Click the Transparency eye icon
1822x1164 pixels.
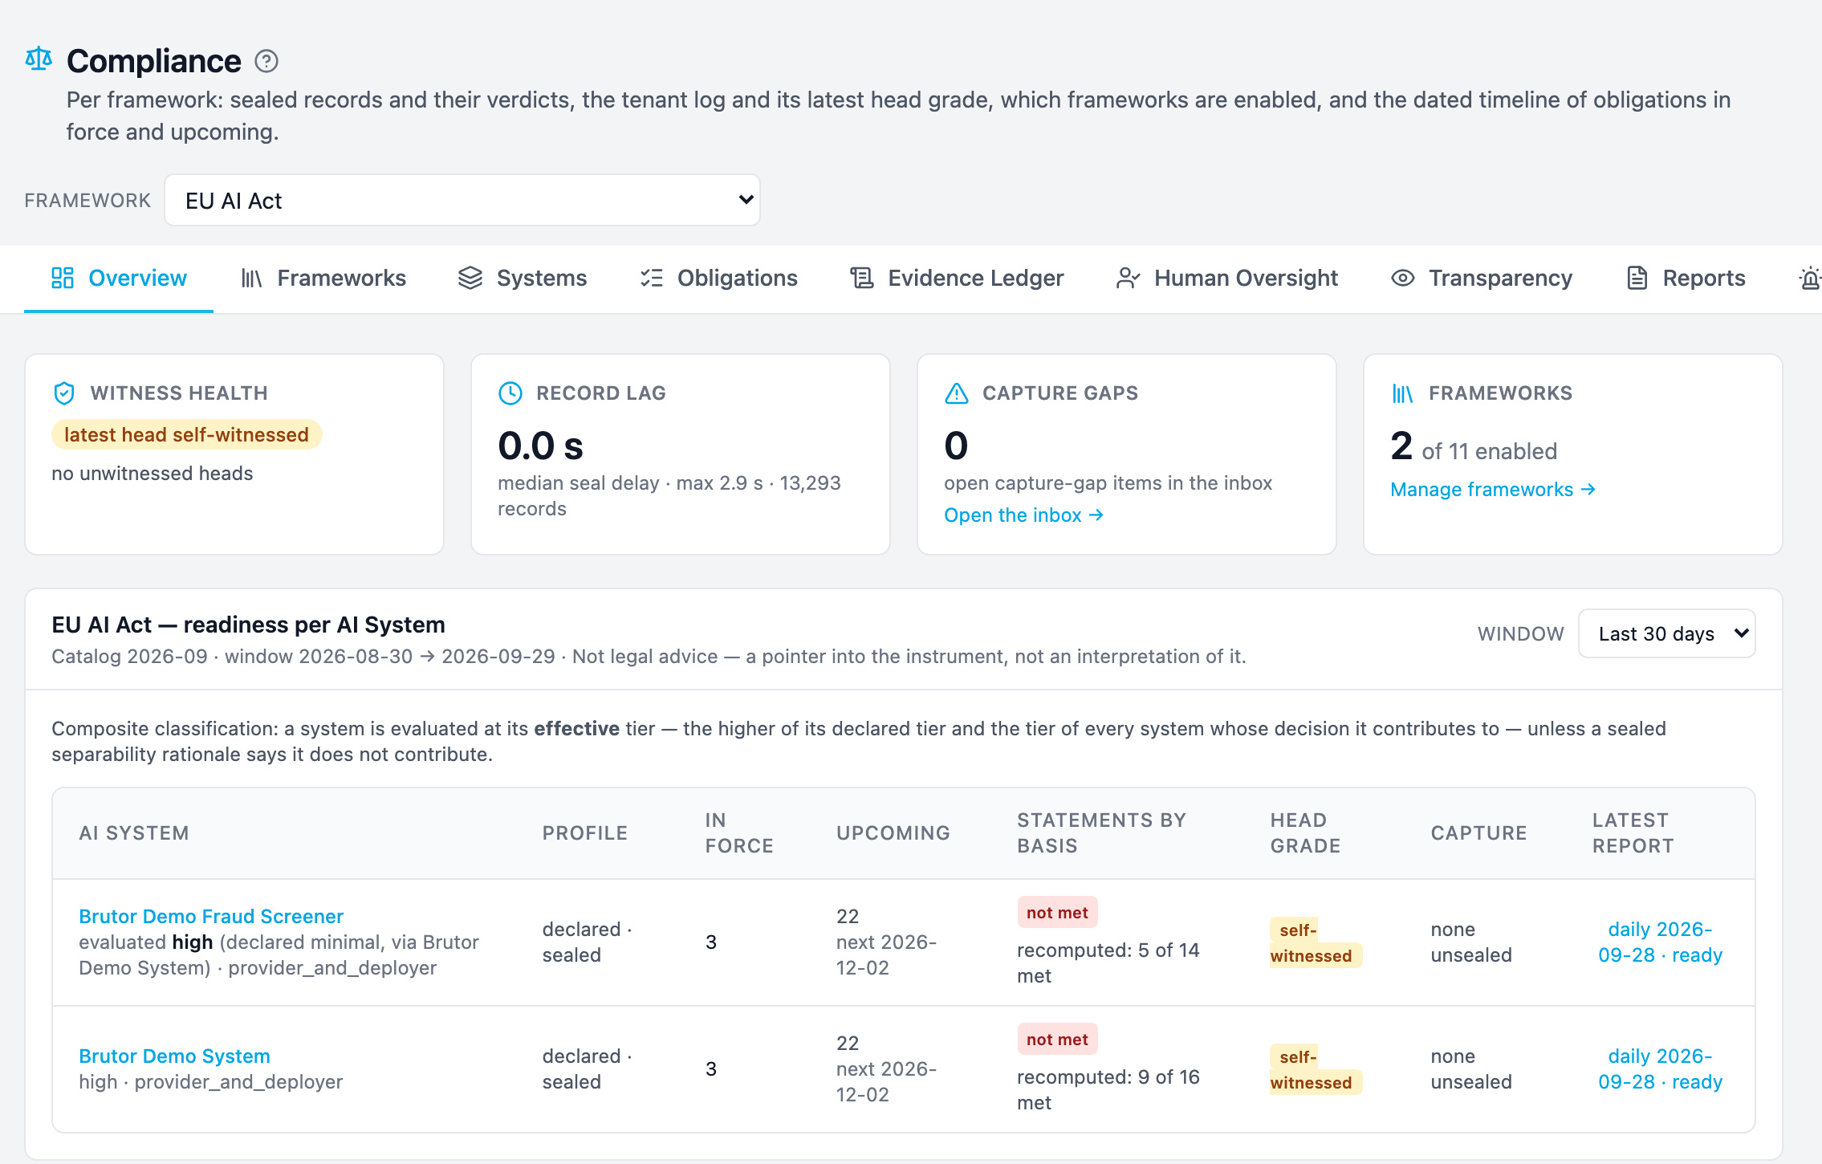point(1403,278)
